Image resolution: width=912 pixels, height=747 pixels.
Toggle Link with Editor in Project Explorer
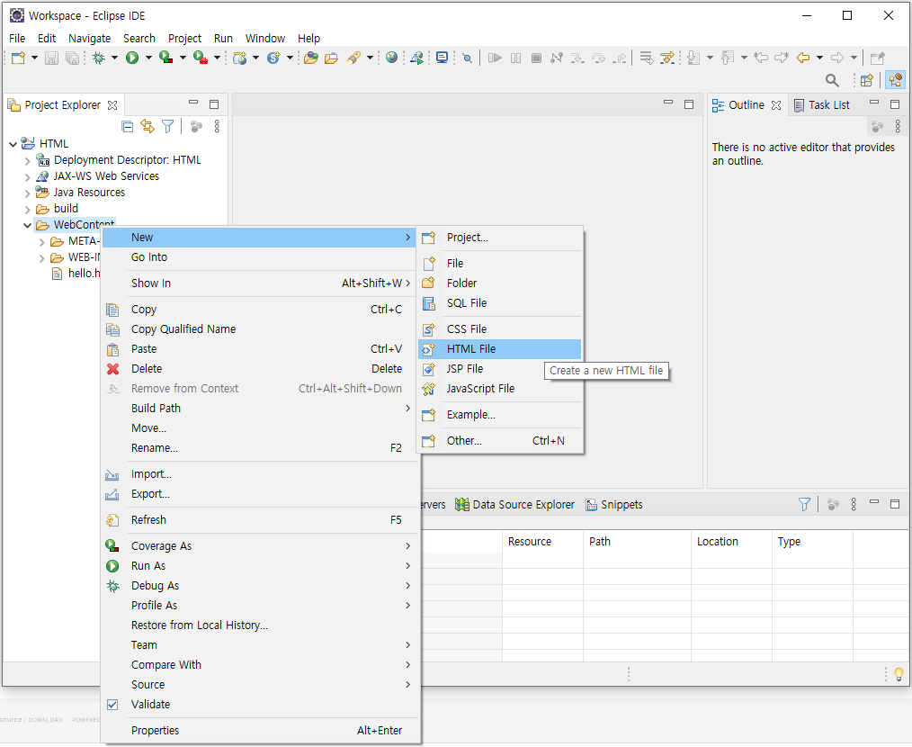point(148,126)
